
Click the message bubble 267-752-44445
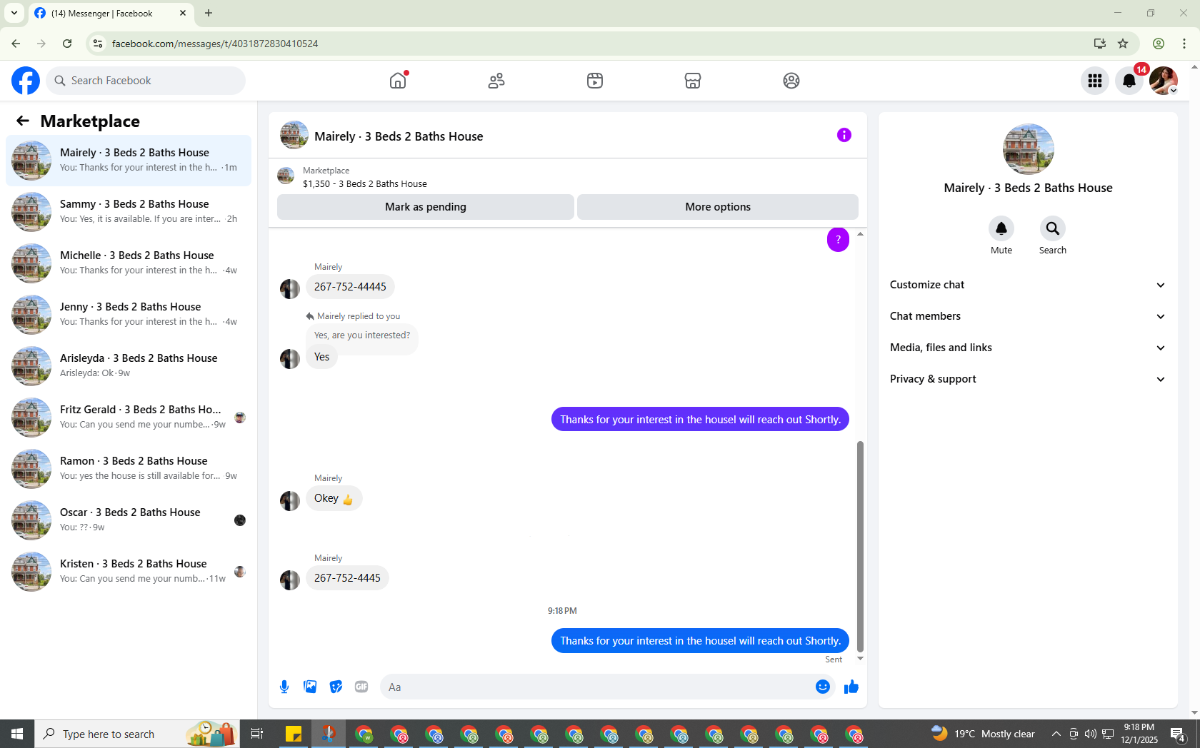coord(350,287)
